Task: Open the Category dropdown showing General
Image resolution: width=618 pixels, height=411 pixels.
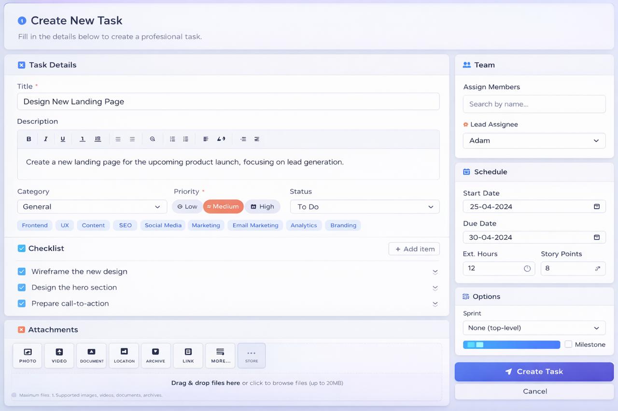Action: pos(92,206)
